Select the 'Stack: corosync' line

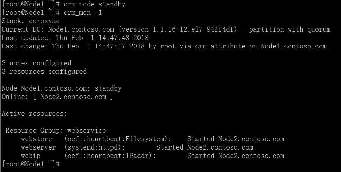31,21
